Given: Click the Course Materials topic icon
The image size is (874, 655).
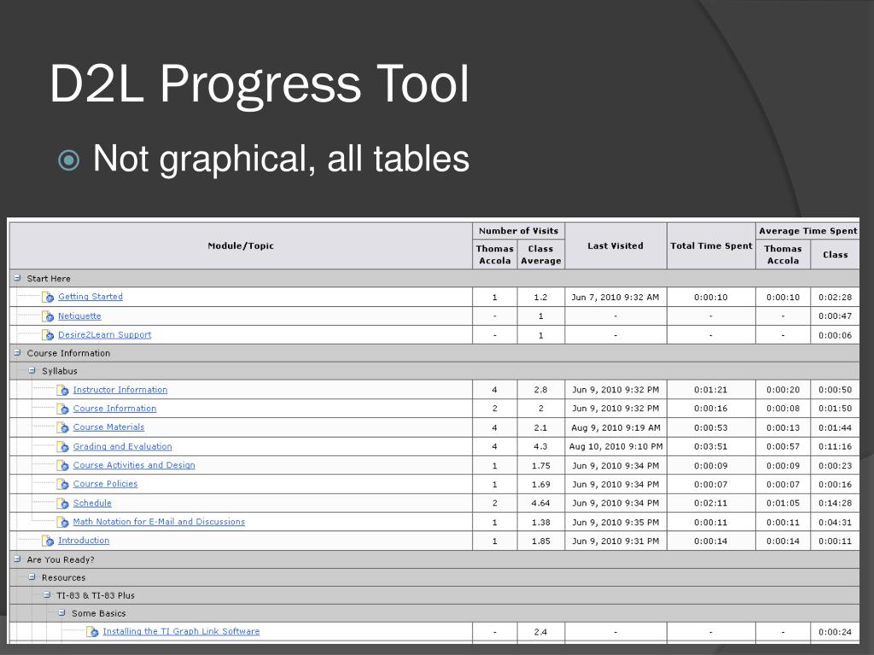Looking at the screenshot, I should 63,428.
